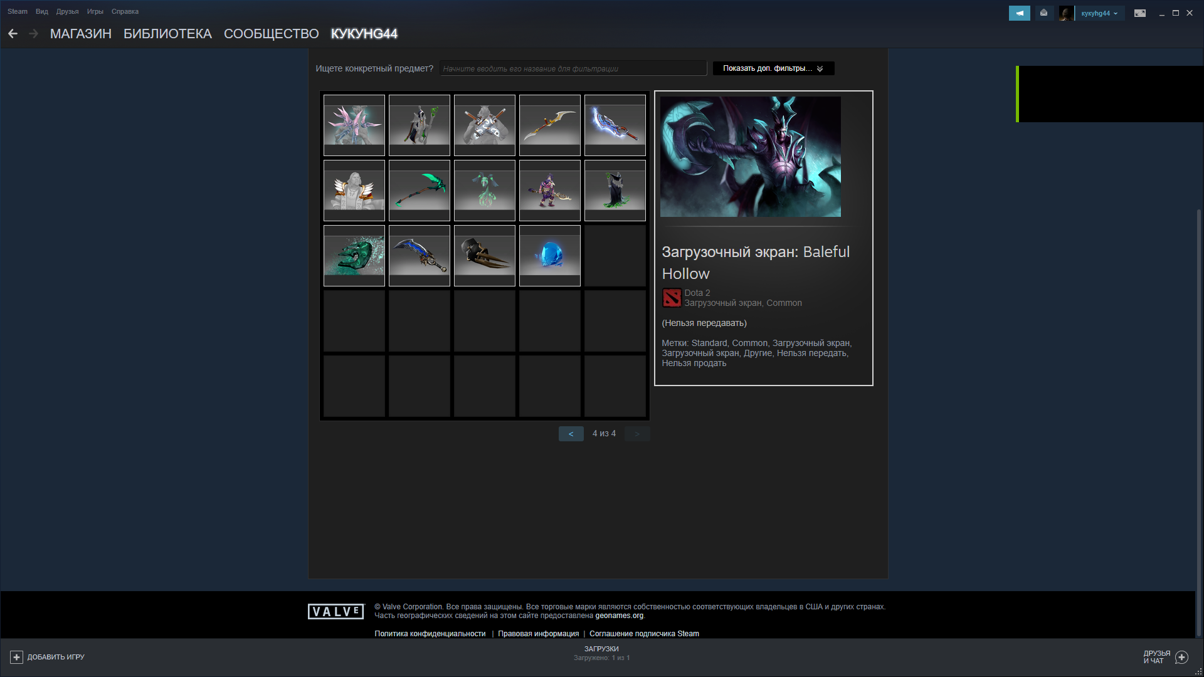1204x677 pixels.
Task: Click the page vertical scrollbar
Action: [x=1199, y=423]
